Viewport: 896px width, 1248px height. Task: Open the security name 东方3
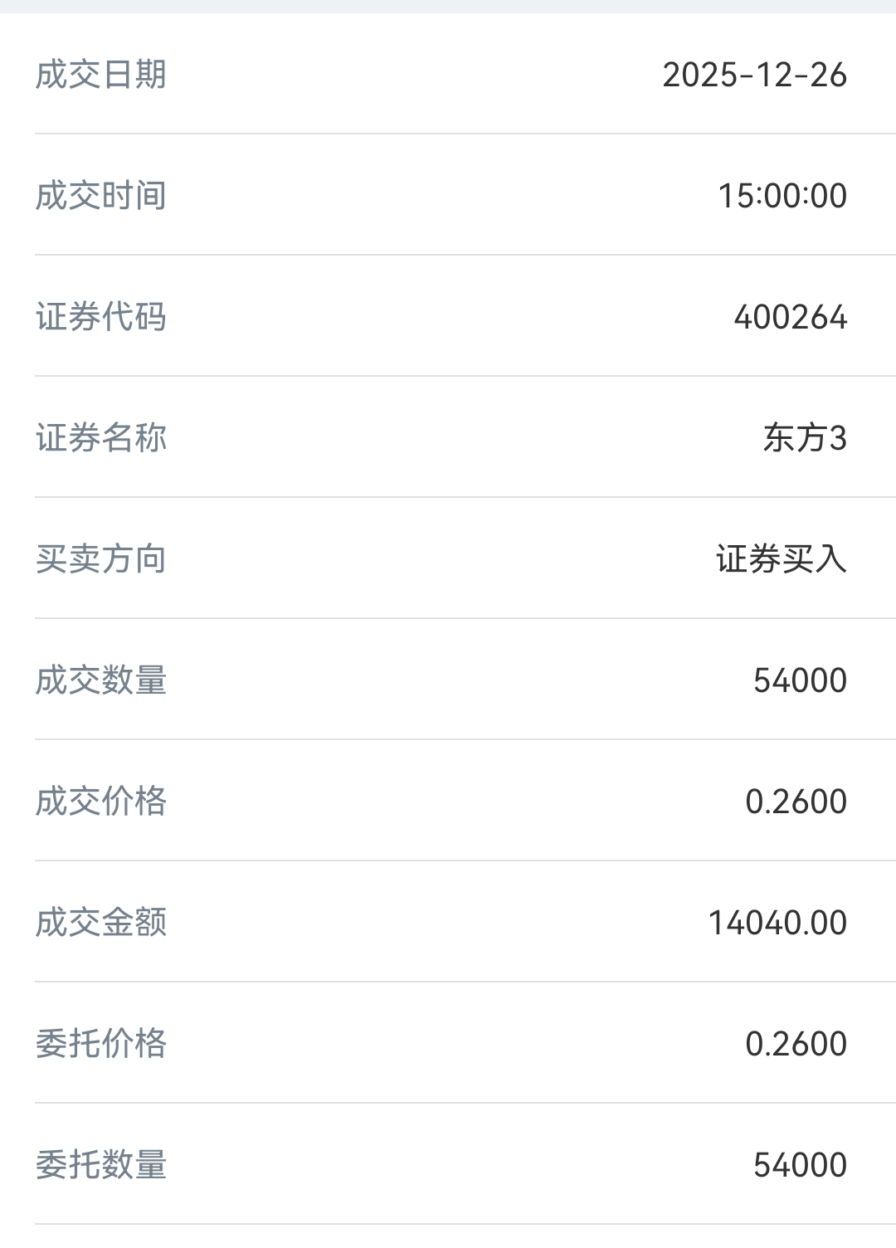tap(805, 438)
